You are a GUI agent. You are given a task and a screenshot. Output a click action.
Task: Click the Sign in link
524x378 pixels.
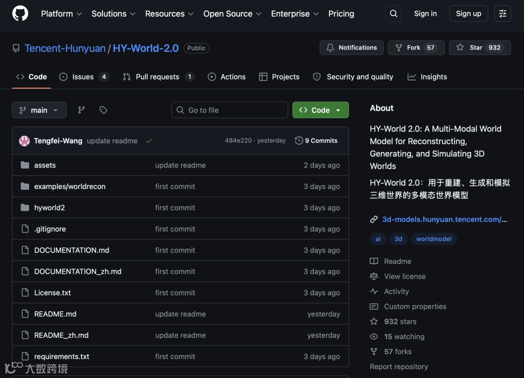425,14
